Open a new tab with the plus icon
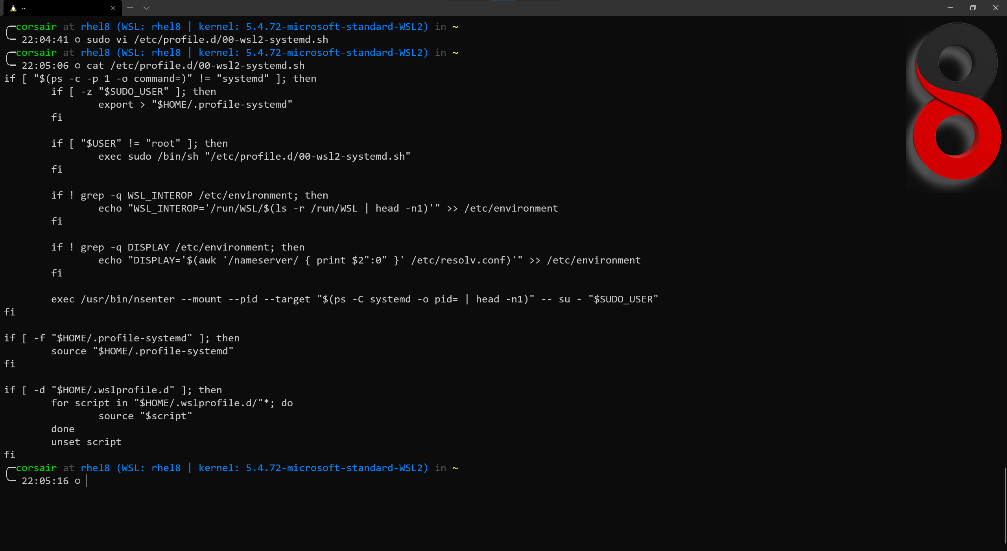Viewport: 1007px width, 551px height. (x=130, y=7)
